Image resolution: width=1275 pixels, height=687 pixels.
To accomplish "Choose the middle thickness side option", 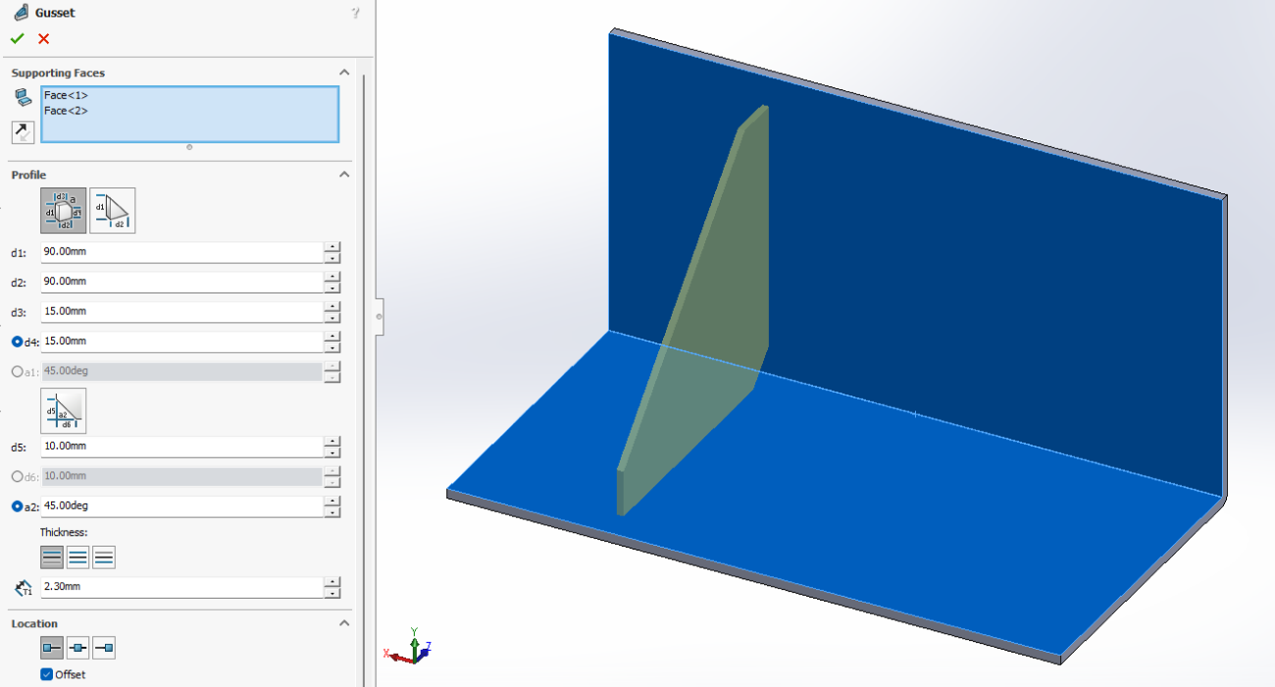I will 77,557.
